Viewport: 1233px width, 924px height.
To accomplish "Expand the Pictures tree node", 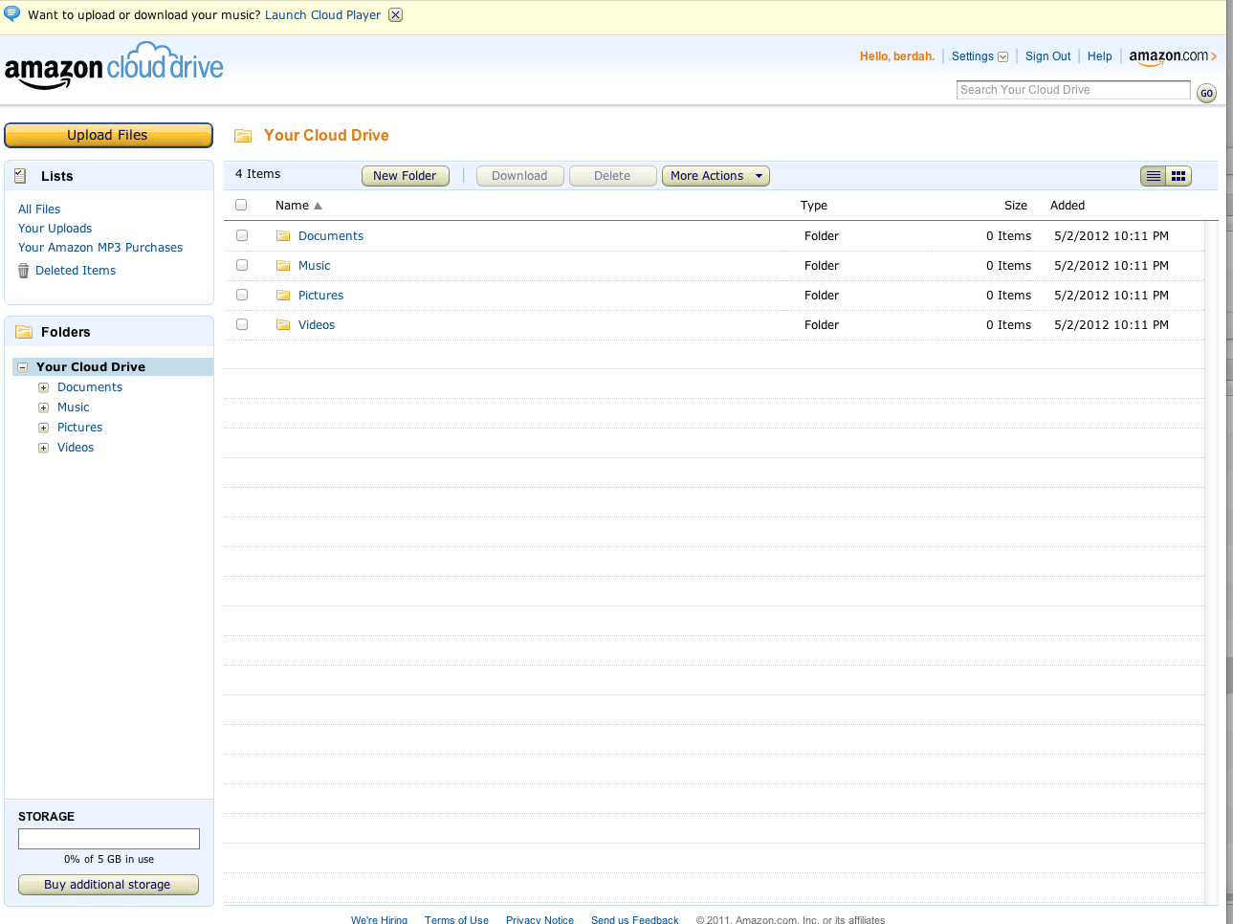I will point(43,428).
